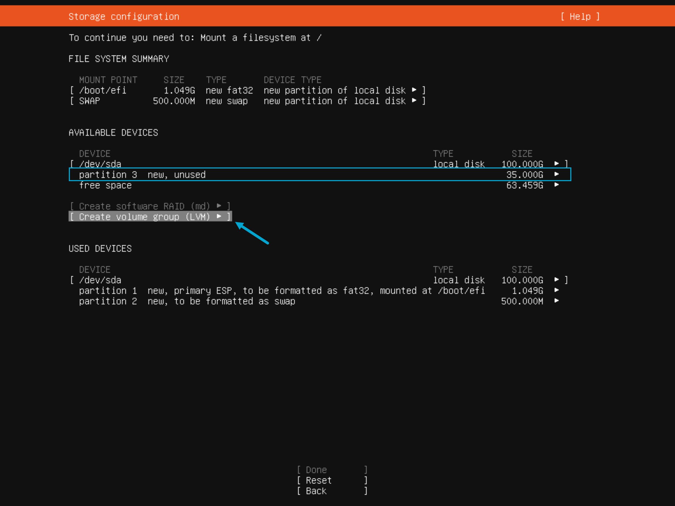Select the /boot/efi mount point row
This screenshot has height=506, width=675.
point(103,90)
